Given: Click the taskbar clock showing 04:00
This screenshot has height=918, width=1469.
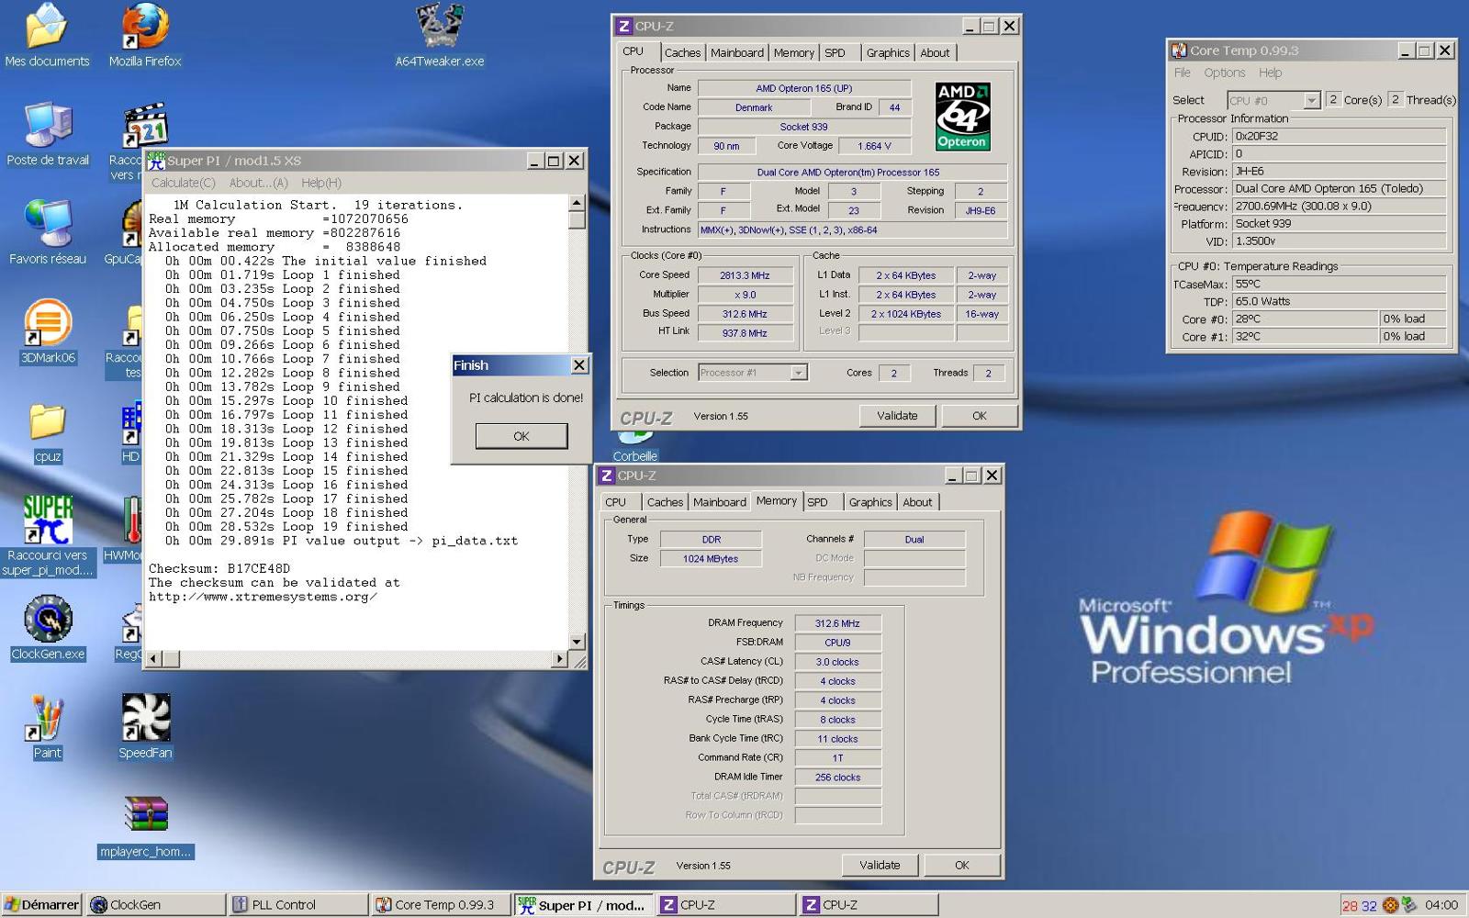Looking at the screenshot, I should click(x=1441, y=905).
